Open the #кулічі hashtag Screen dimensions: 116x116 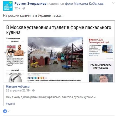click(10, 104)
